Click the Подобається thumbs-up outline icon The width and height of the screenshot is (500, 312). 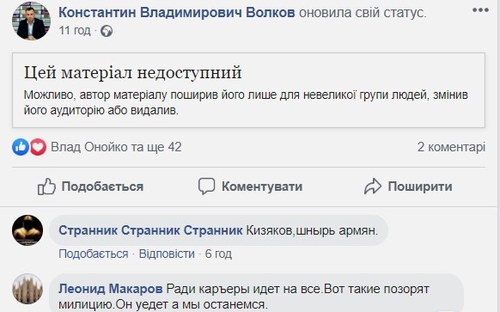pyautogui.click(x=46, y=187)
